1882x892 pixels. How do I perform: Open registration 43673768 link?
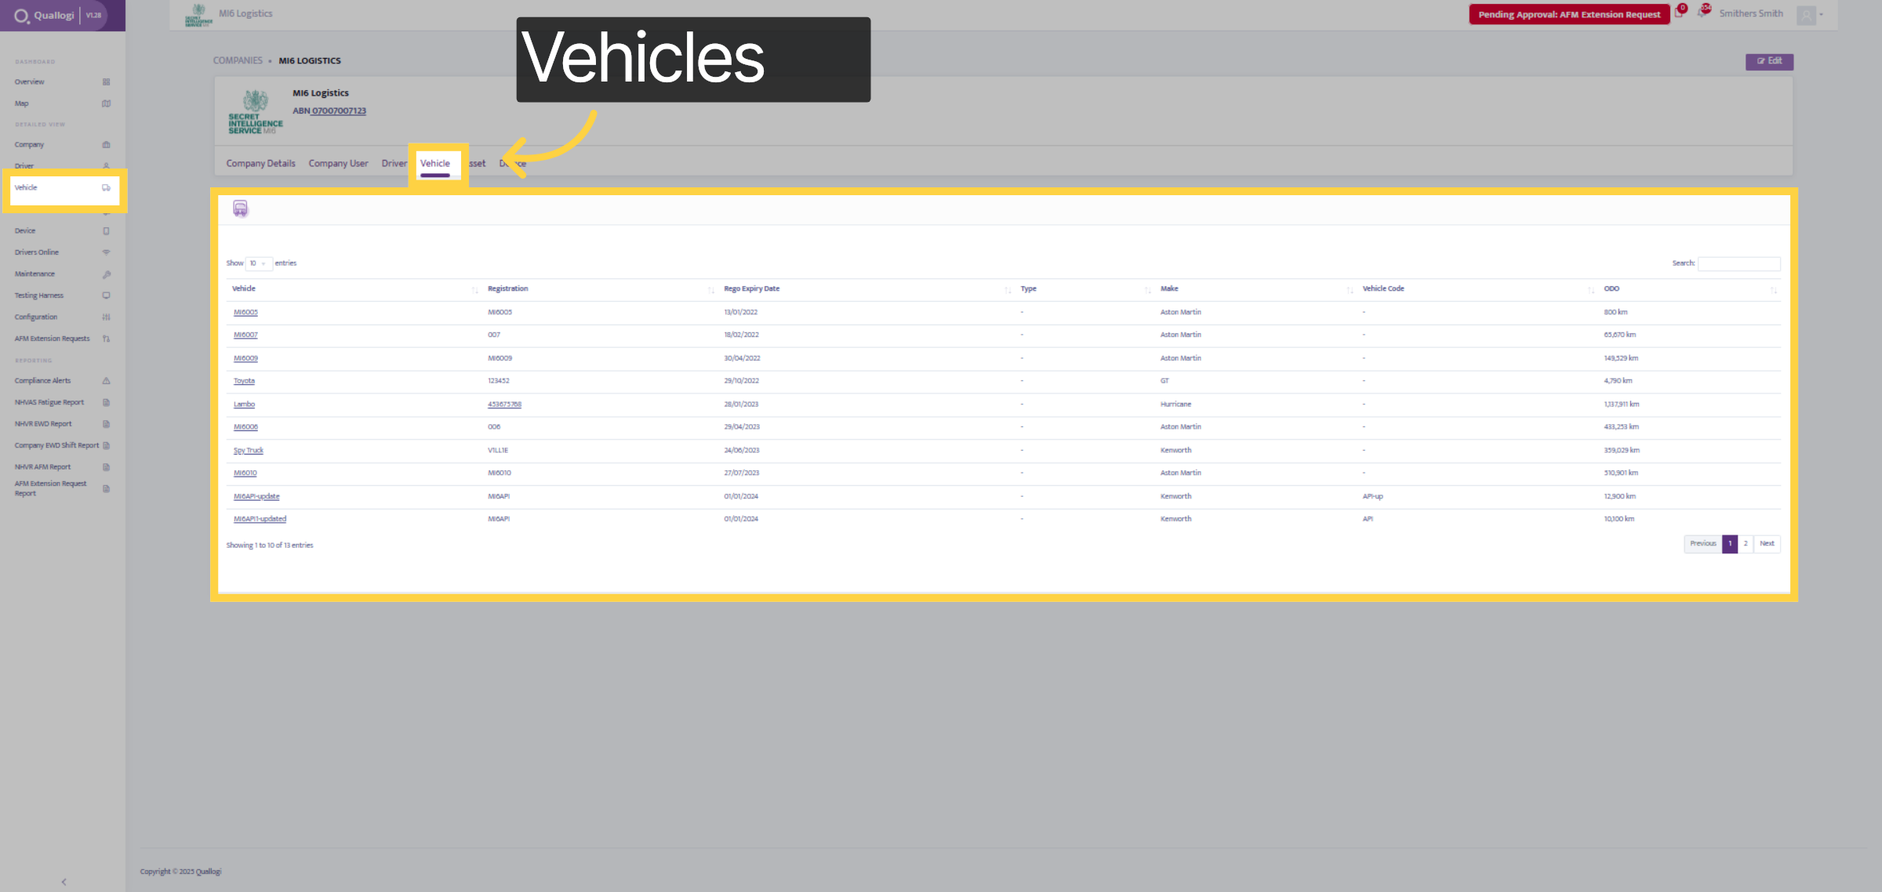click(x=504, y=404)
